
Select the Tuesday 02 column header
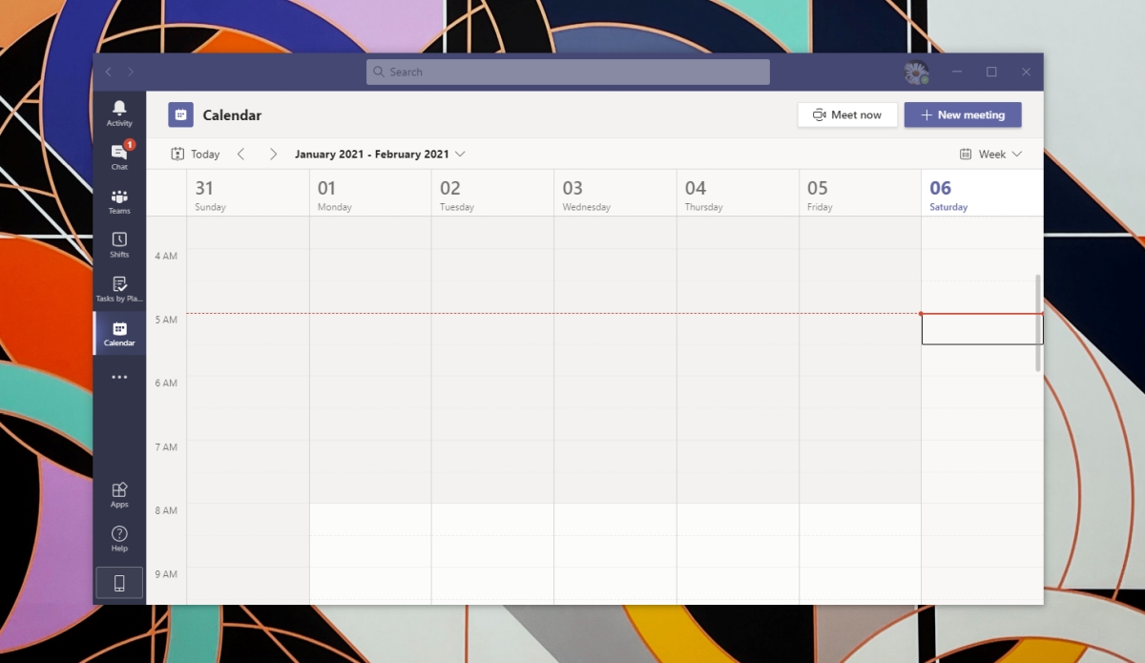(492, 194)
